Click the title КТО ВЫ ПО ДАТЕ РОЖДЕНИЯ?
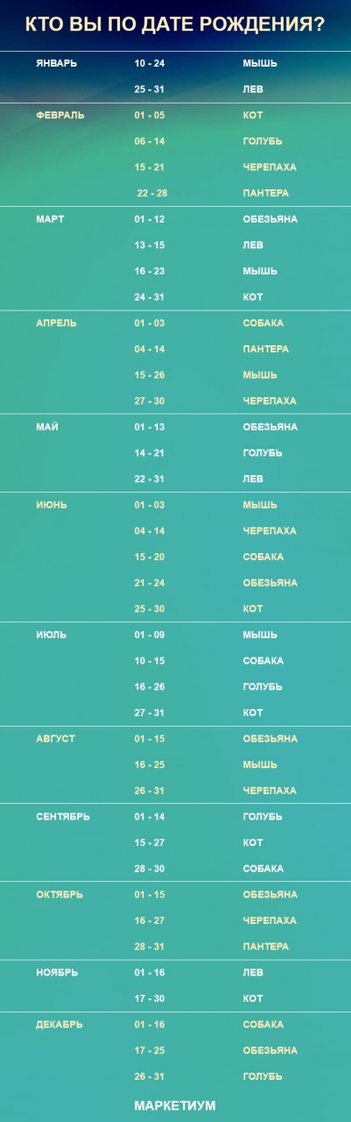Screen dimensions: 351x1122 pos(175,25)
